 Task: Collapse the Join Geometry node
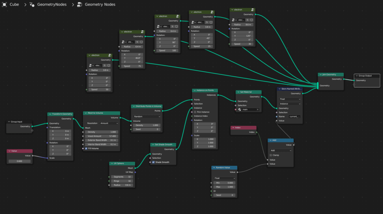(320, 74)
